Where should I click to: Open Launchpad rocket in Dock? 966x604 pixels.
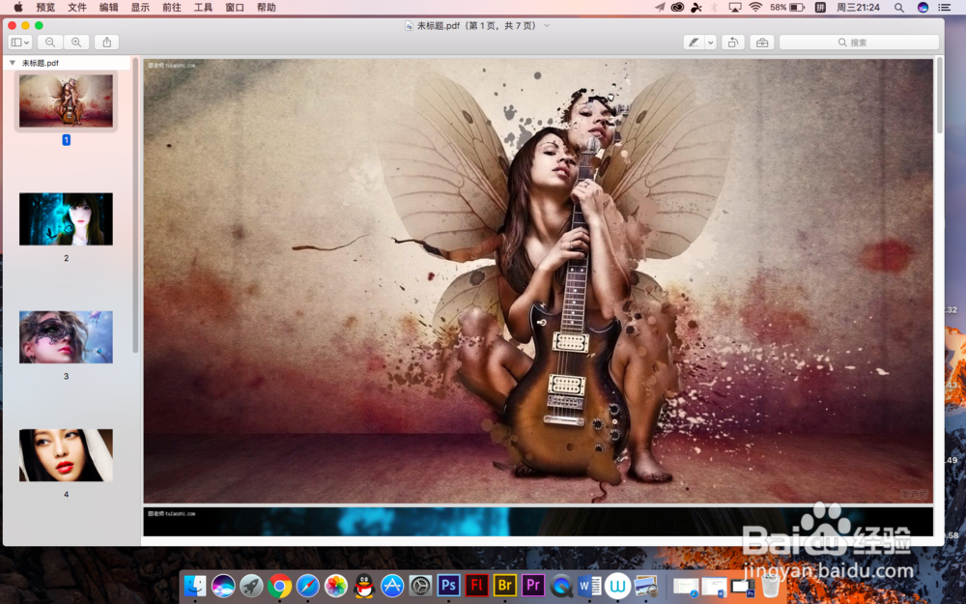point(251,585)
